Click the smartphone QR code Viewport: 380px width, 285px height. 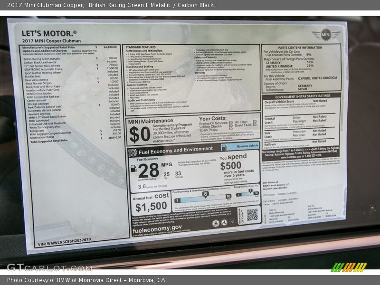coord(252,215)
